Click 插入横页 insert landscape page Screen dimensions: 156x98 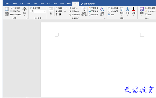point(113,11)
